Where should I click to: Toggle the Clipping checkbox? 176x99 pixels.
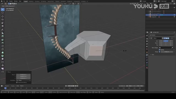[159, 50]
